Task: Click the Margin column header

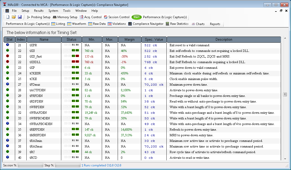Action: [129, 40]
